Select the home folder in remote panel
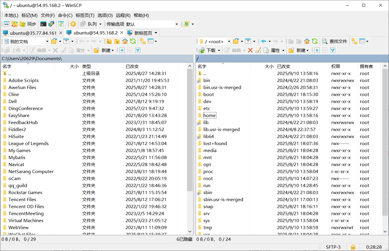The height and width of the screenshot is (251, 389). 210,115
